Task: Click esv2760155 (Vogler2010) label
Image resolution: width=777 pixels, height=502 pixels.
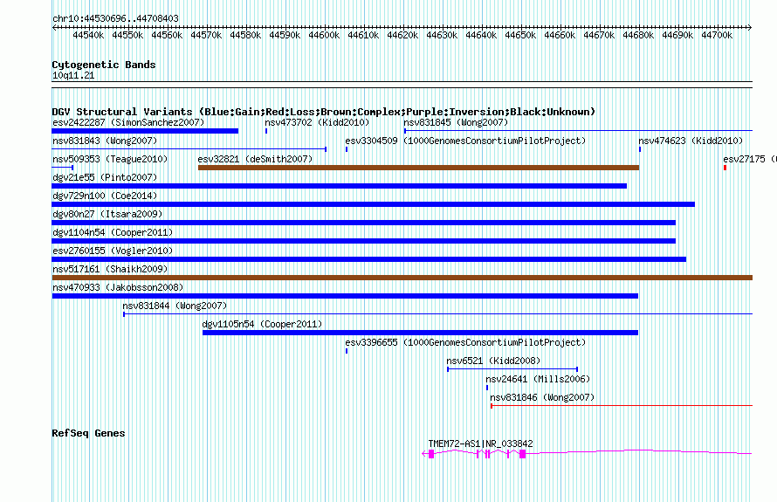Action: [x=113, y=251]
